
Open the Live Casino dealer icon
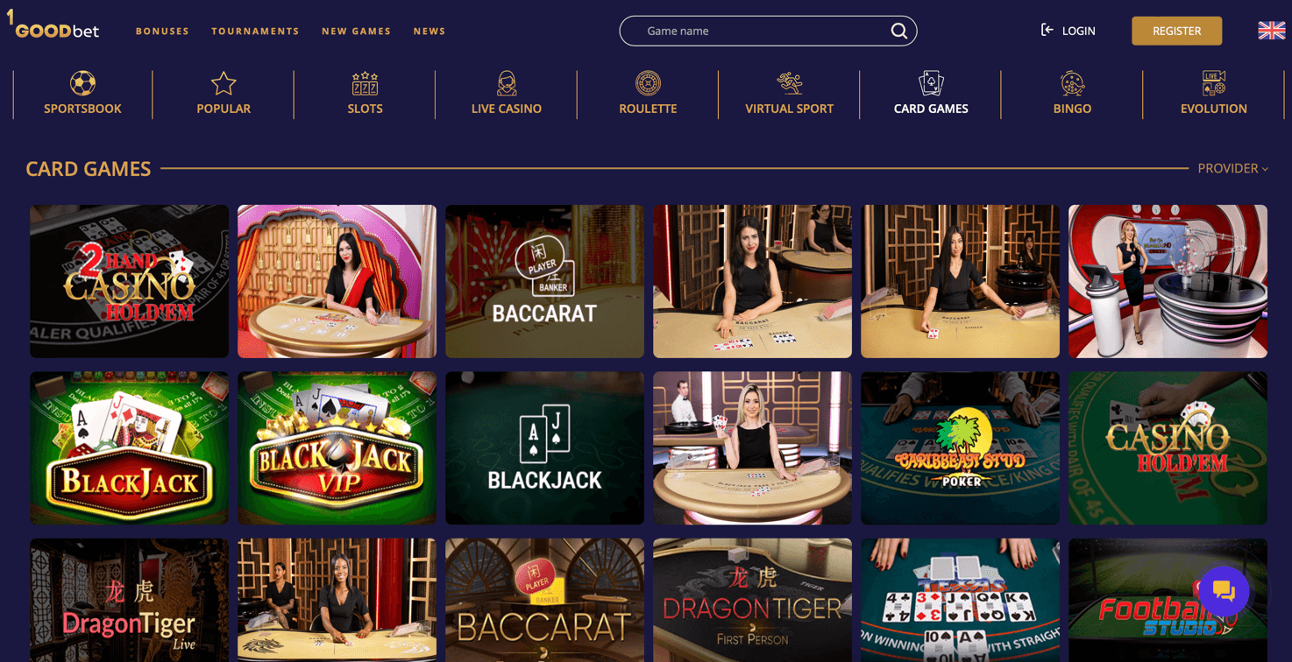[x=507, y=83]
